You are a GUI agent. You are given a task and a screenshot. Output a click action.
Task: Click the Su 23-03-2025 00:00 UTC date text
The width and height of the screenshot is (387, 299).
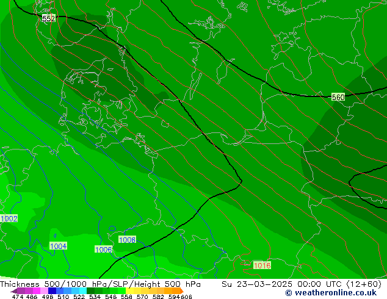pyautogui.click(x=281, y=284)
